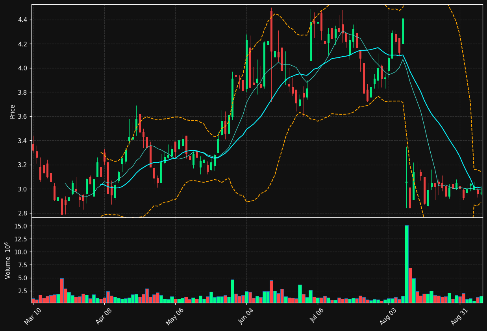Click the tallest green volume bar
The height and width of the screenshot is (331, 487).
(x=407, y=264)
